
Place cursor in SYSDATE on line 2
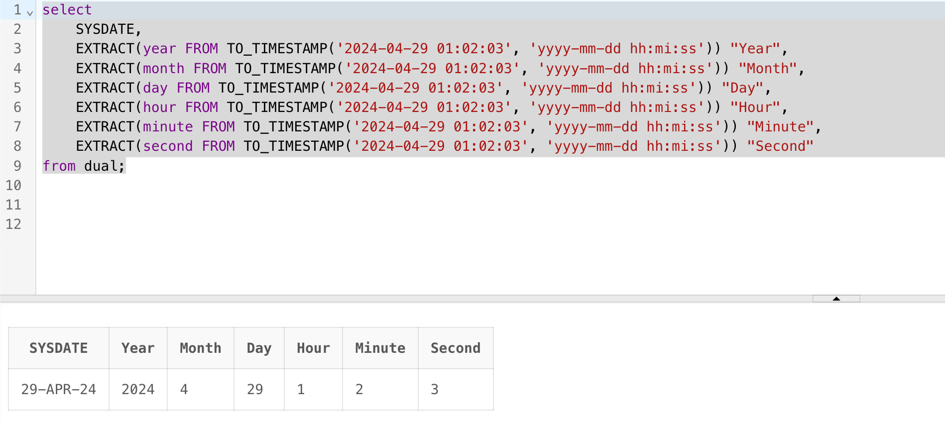(x=105, y=29)
